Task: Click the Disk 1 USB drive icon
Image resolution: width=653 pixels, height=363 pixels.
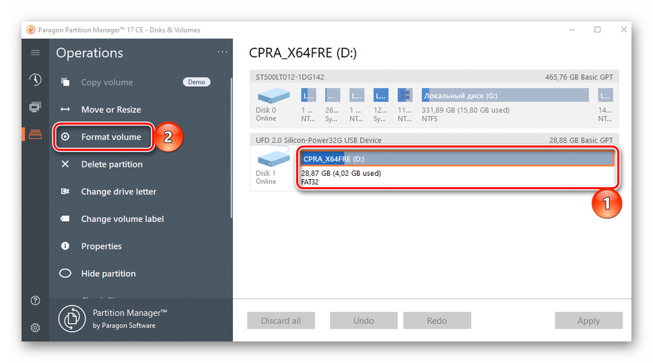Action: tap(273, 159)
